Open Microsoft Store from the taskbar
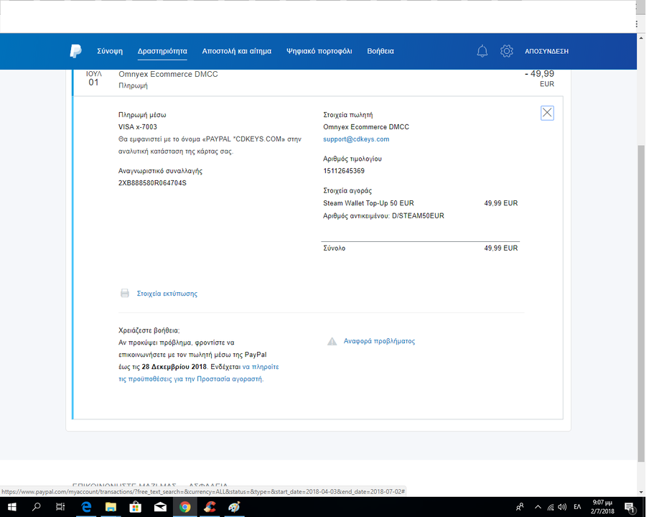649x517 pixels. 136,507
